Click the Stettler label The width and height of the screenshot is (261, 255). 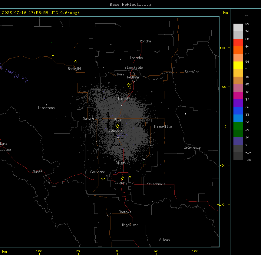[192, 72]
